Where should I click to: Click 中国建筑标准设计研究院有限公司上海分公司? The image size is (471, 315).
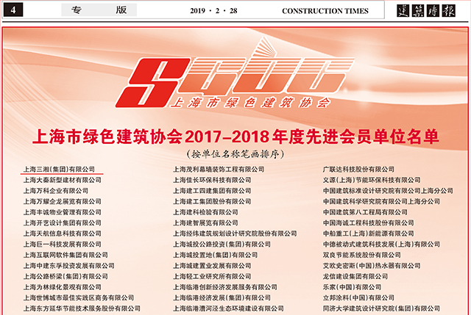(x=388, y=191)
